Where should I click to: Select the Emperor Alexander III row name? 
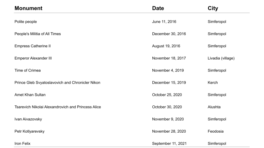[33, 58]
